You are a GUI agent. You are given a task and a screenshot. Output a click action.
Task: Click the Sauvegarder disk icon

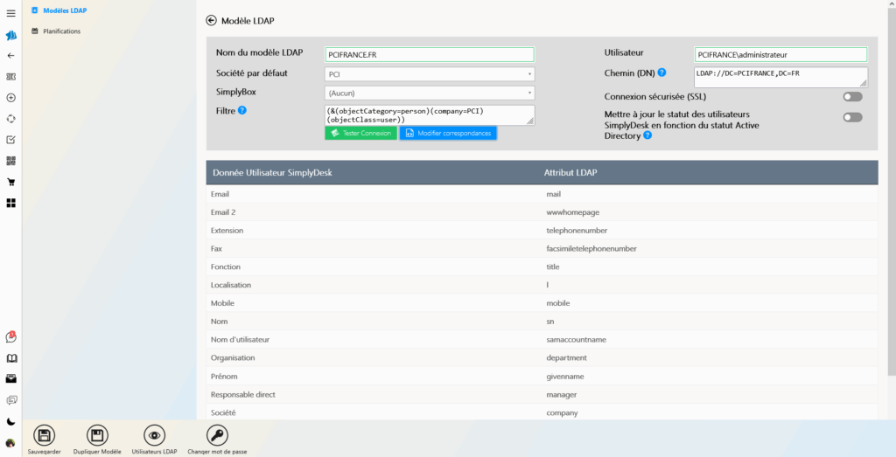pos(44,436)
